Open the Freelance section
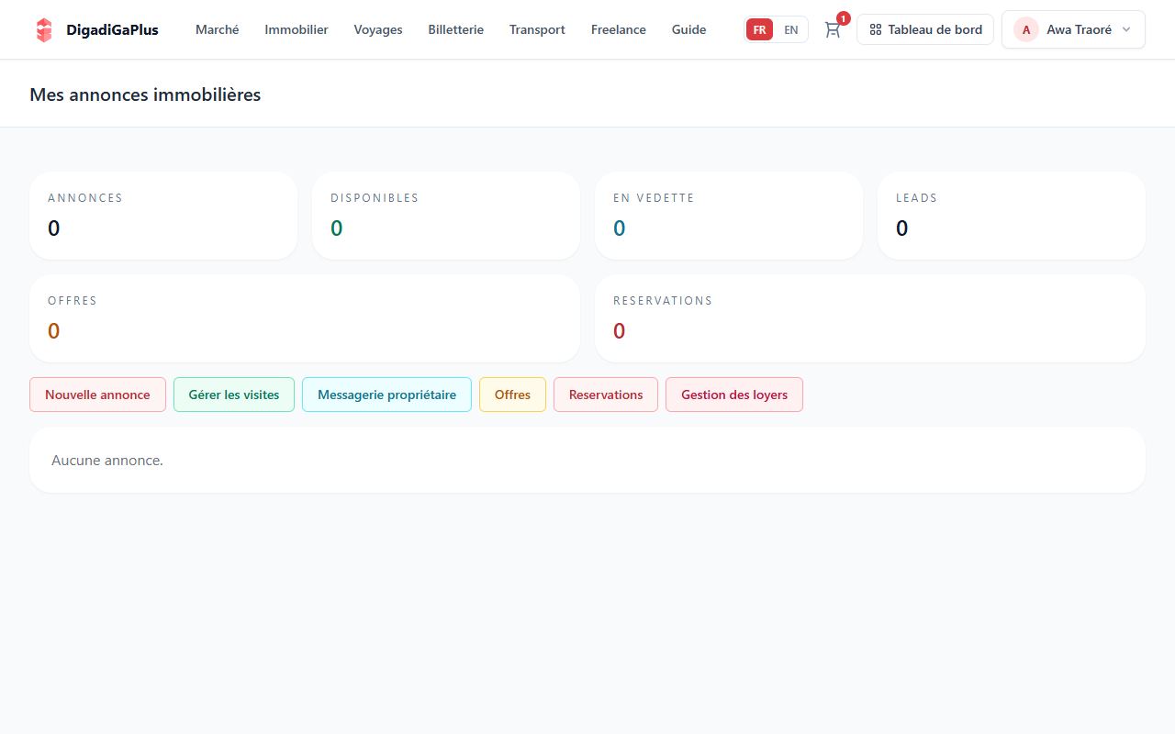 pos(619,29)
